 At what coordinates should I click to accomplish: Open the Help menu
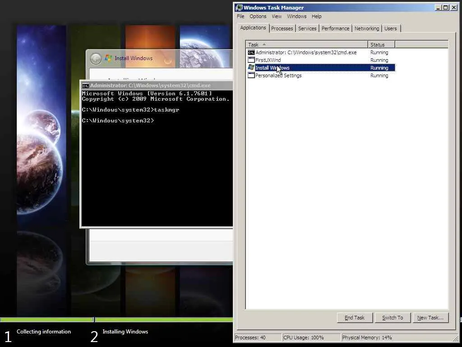(x=316, y=16)
